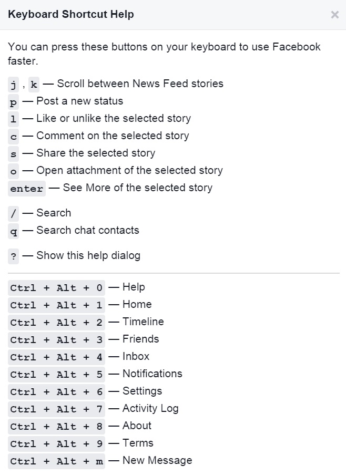Click the 's' share story key badge

point(14,153)
